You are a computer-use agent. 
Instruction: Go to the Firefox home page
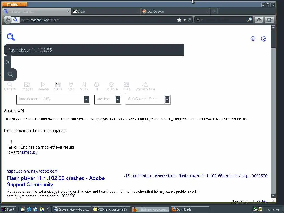259,20
